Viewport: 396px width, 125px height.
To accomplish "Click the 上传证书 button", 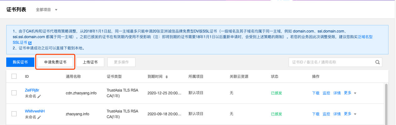I will [x=90, y=62].
